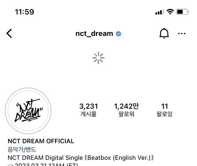Viewport: 197px width, 166px height.
Task: Open the 1,242만 followers list
Action: (126, 110)
